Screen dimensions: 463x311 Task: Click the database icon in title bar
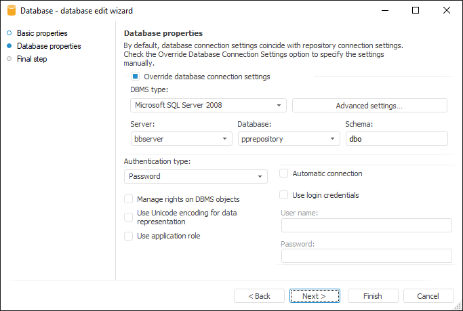(10, 11)
